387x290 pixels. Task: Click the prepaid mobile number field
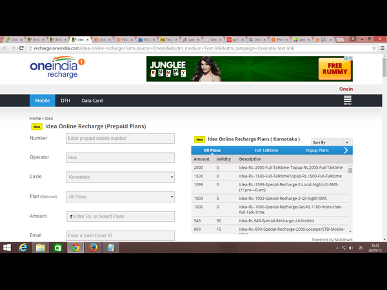(121, 138)
